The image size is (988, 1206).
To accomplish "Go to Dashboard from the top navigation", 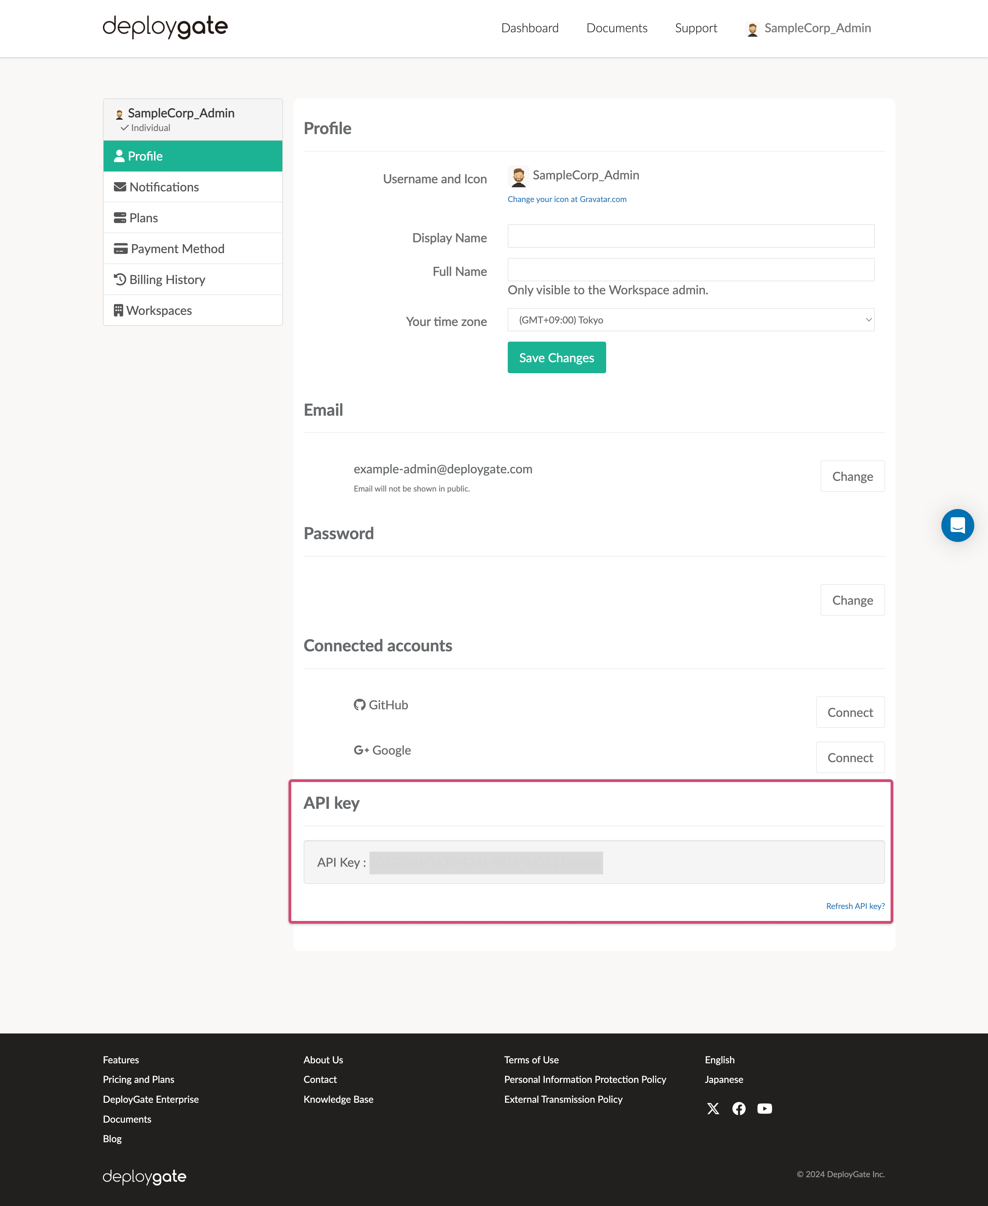I will (530, 28).
